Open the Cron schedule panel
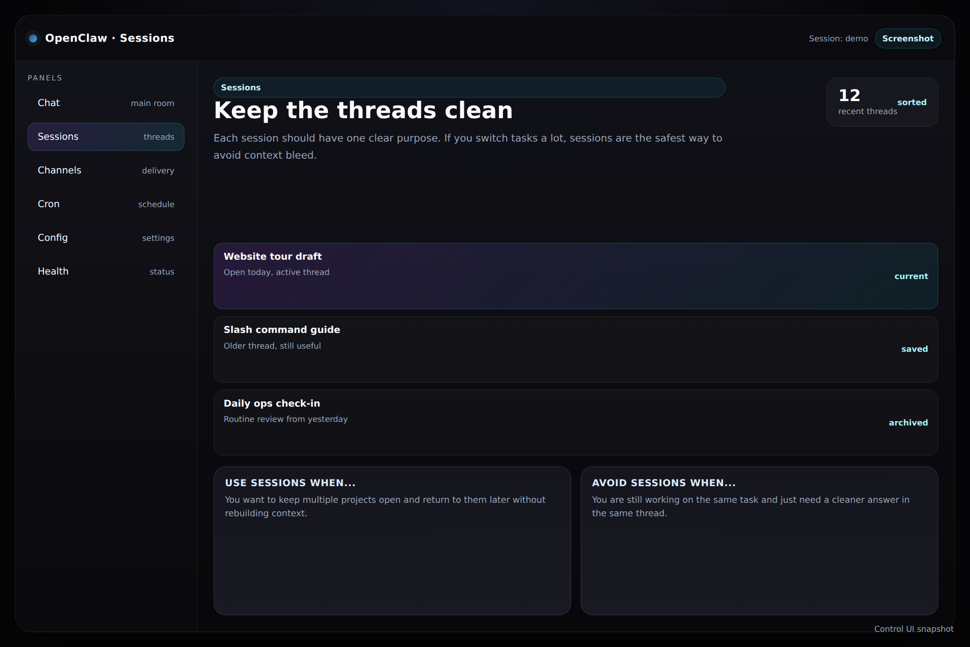Screen dimensions: 970x647 106,204
